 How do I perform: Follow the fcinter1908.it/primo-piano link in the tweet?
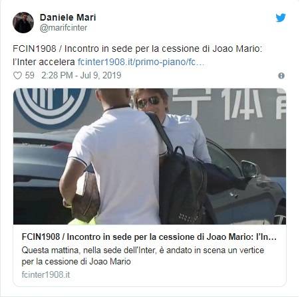(x=141, y=62)
